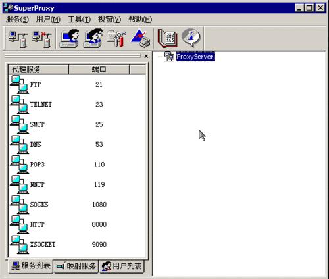Click the SOCKS service computer icon

[19, 205]
